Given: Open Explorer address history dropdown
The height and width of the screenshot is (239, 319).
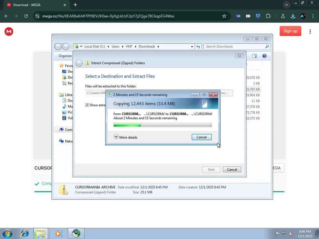Looking at the screenshot, I should coord(192,46).
